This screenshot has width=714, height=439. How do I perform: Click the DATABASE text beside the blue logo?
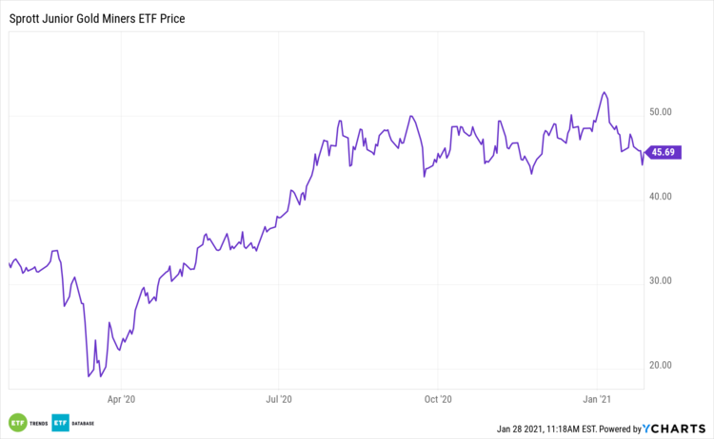click(x=83, y=422)
